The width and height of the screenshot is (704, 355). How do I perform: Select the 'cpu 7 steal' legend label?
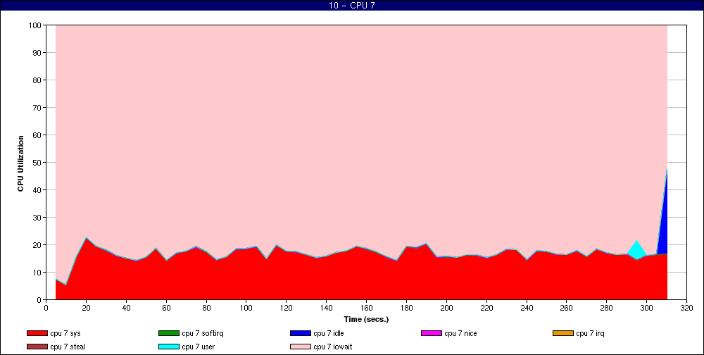point(68,347)
